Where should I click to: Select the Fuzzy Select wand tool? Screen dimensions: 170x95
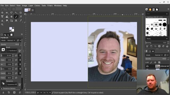(x=16, y=13)
